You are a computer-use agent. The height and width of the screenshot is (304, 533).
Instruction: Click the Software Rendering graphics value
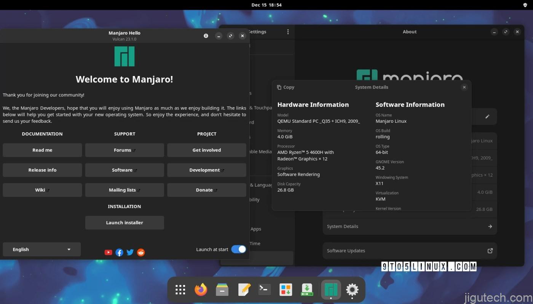298,174
